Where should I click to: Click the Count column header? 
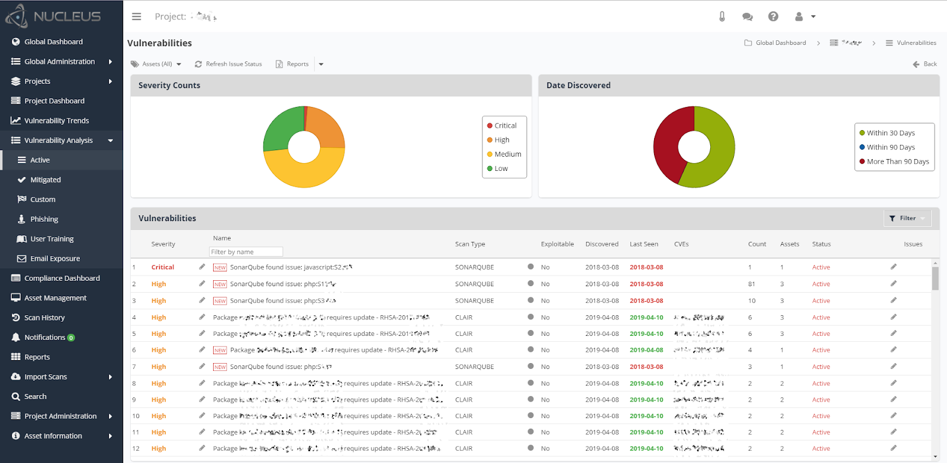(x=757, y=244)
